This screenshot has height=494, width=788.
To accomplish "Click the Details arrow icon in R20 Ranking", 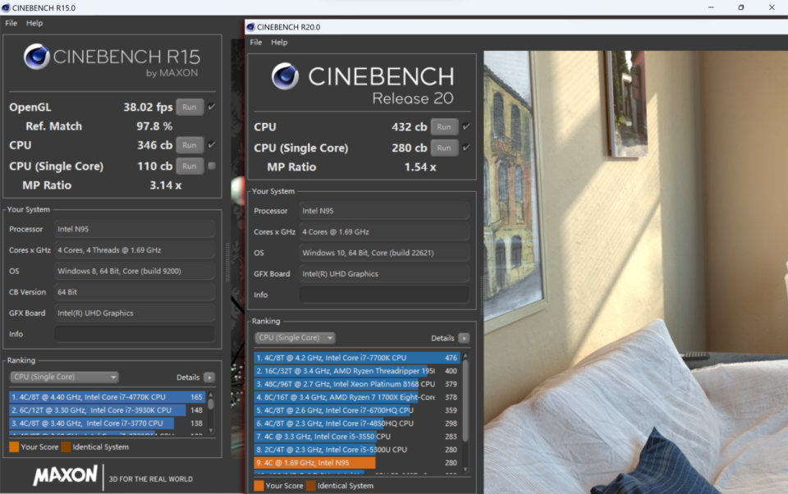I will click(464, 338).
